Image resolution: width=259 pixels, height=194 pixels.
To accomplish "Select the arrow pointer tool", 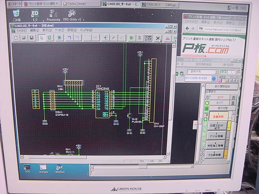I will [x=41, y=38].
